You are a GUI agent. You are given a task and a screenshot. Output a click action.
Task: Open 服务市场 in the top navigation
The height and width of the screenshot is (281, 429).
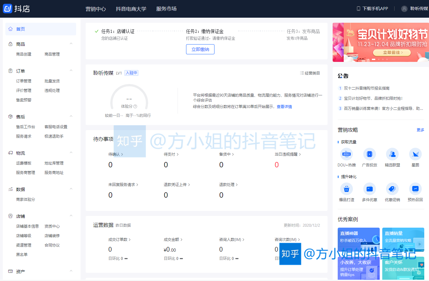[x=166, y=9]
